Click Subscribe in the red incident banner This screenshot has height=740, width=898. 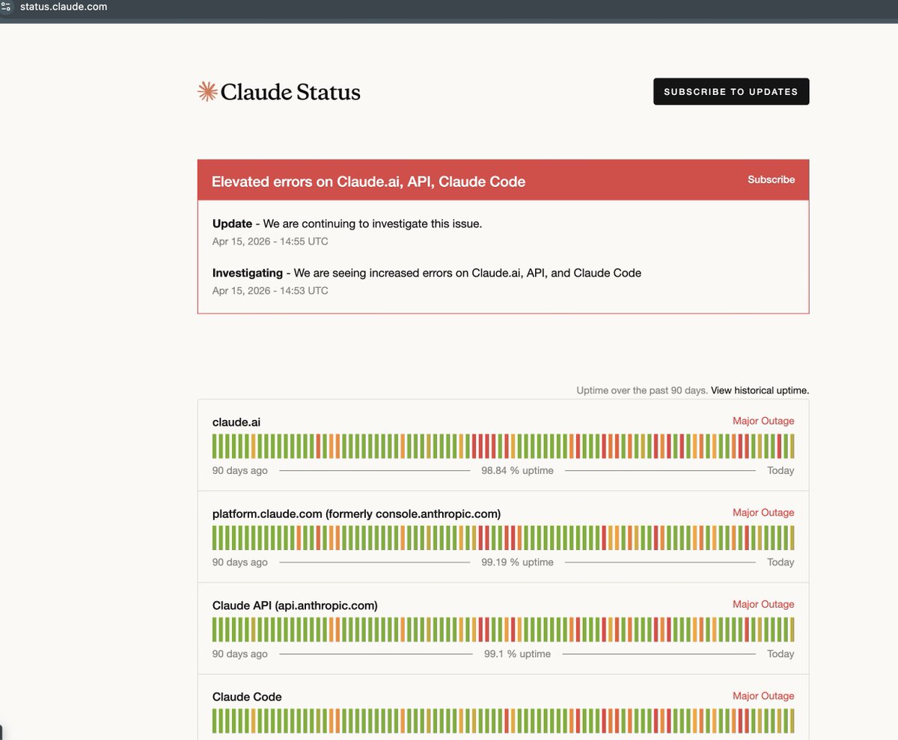[x=771, y=179]
